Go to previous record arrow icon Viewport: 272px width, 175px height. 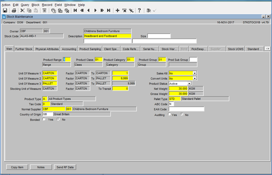(88, 11)
